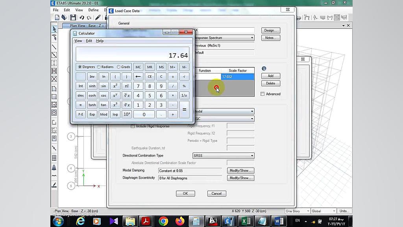Open the One Story dropdown in status bar
This screenshot has height=227, width=403.
point(298,211)
